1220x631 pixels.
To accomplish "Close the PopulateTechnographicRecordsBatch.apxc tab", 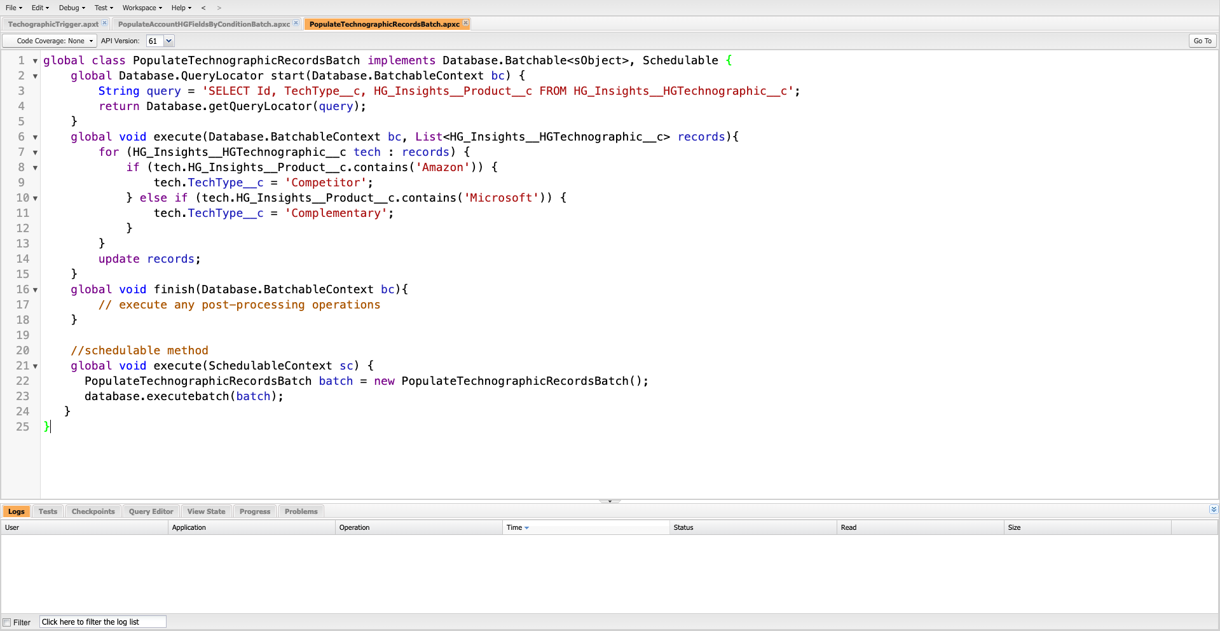I will (x=465, y=23).
